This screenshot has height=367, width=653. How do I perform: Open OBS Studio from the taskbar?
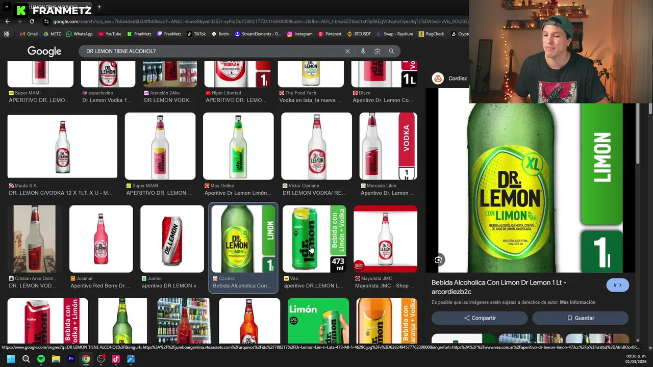[101, 359]
